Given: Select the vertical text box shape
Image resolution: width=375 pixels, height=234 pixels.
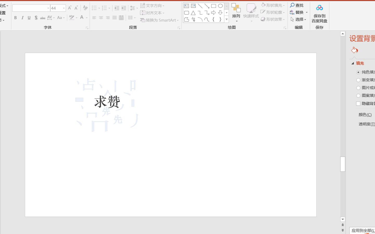Looking at the screenshot, I should tap(193, 6).
